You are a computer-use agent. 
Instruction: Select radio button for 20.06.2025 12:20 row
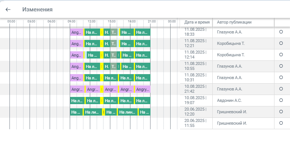click(281, 111)
